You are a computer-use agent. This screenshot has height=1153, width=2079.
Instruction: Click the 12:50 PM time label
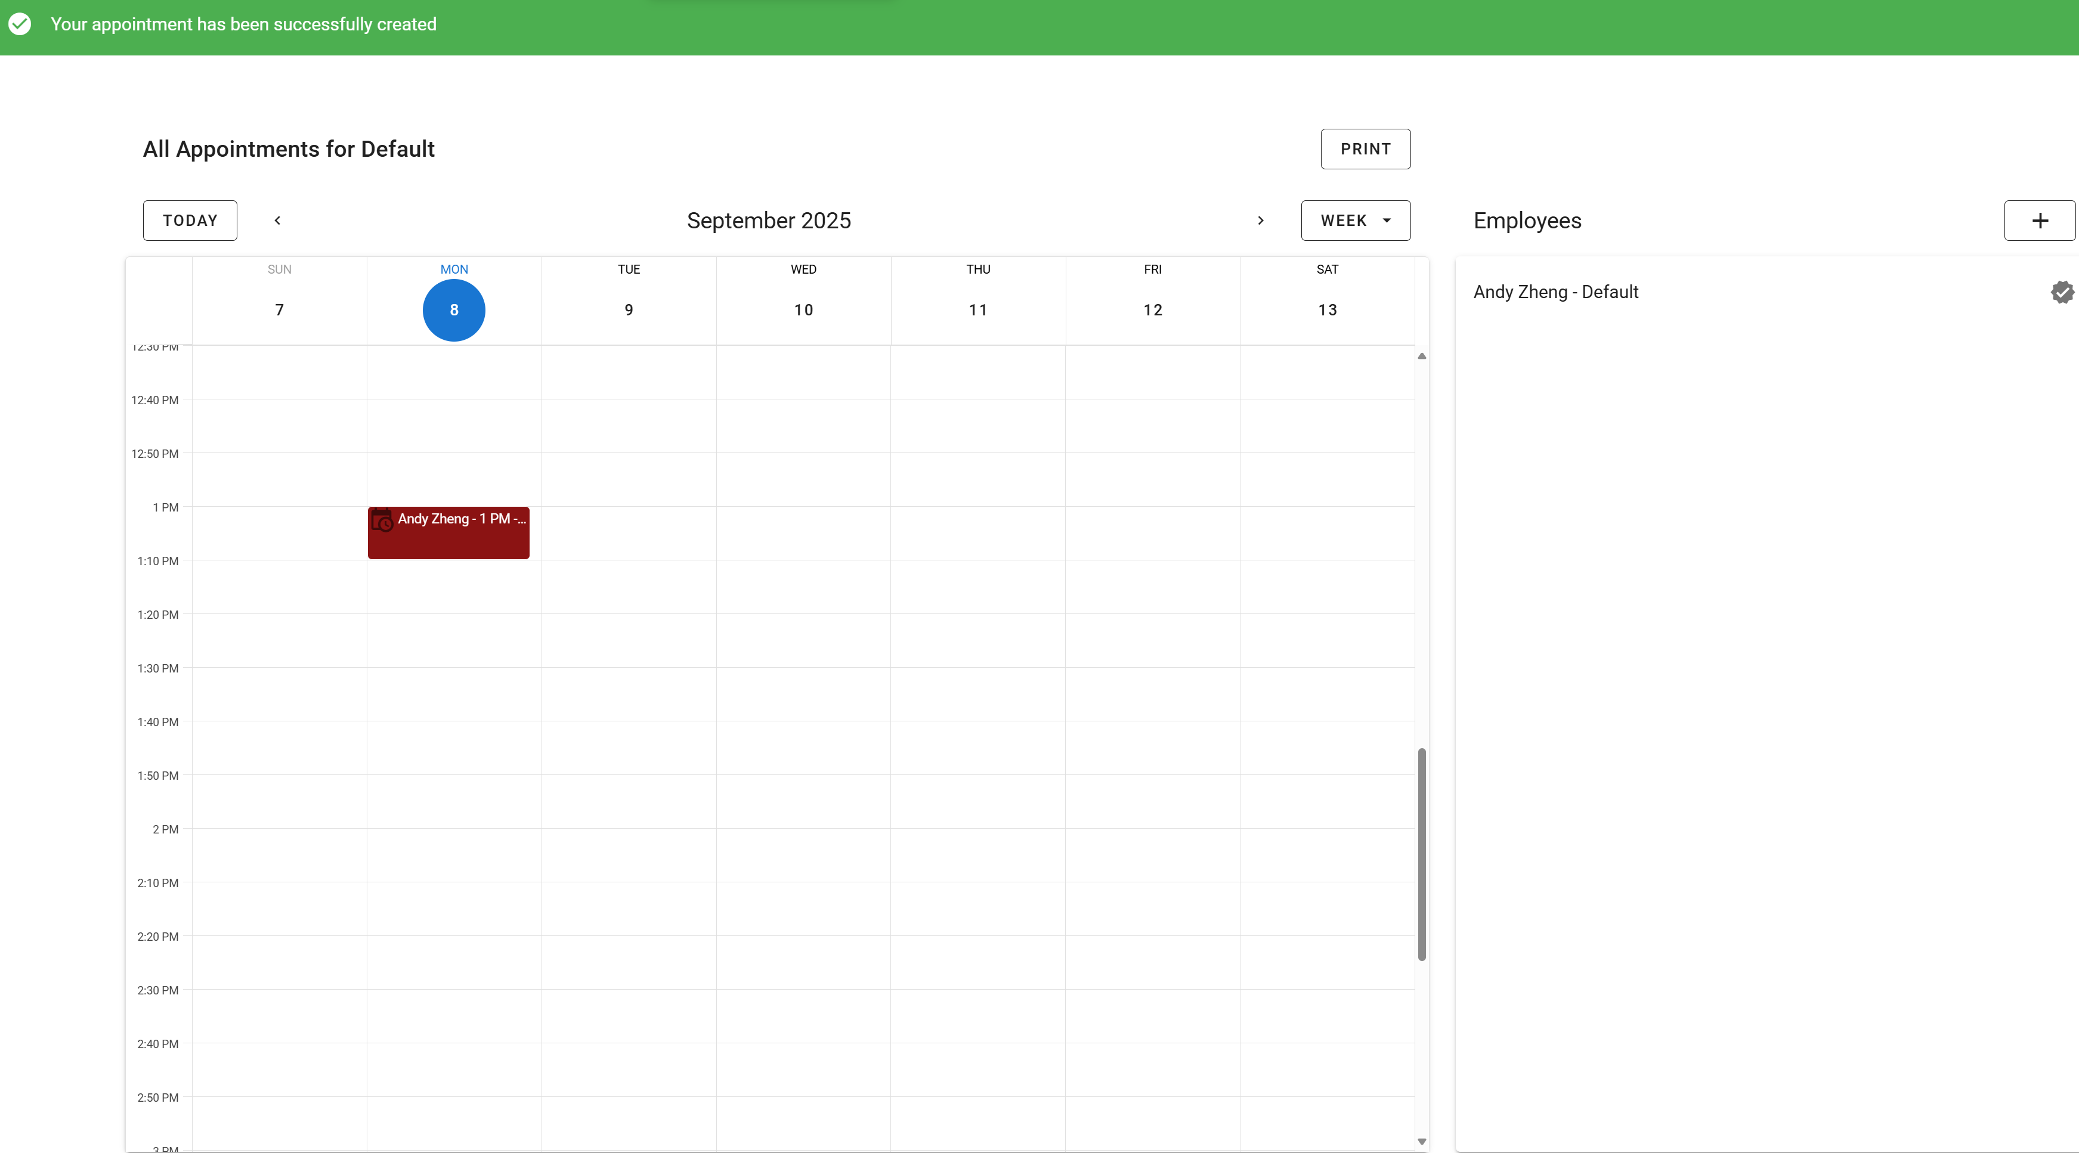[155, 454]
